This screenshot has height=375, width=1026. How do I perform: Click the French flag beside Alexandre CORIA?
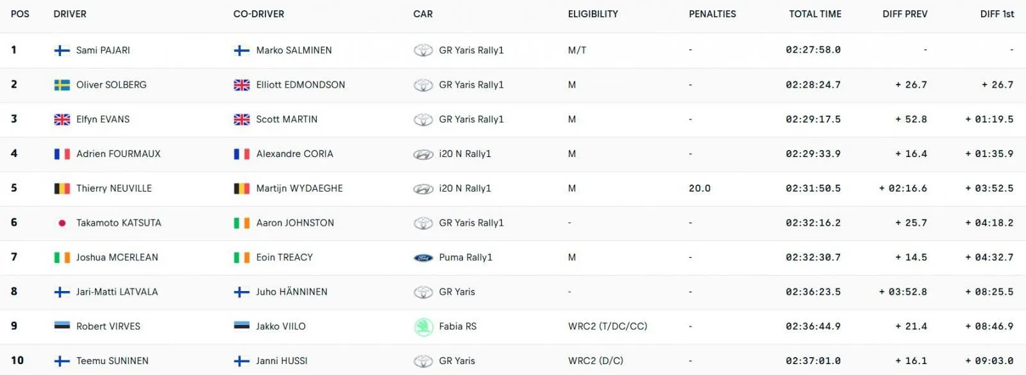click(x=242, y=154)
